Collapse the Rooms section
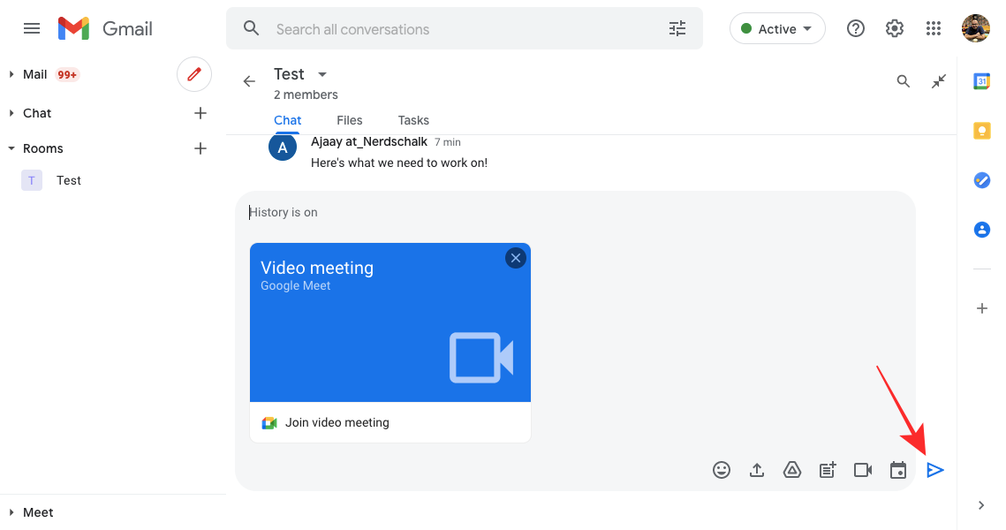 tap(11, 148)
